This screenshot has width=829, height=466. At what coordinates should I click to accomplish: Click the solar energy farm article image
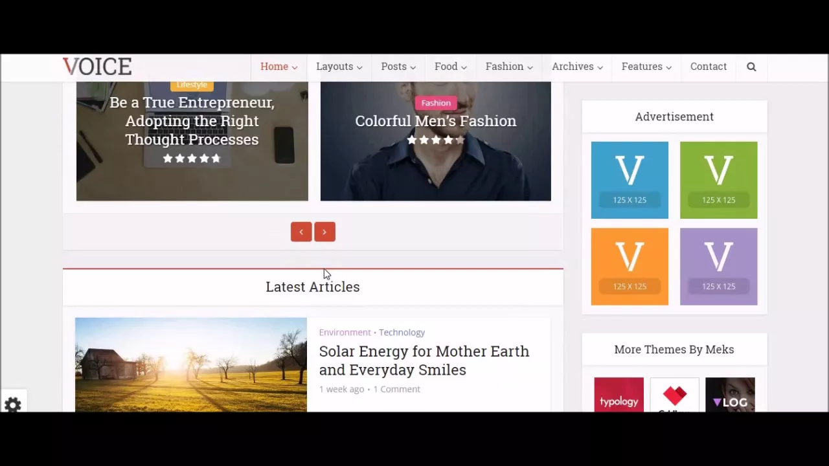191,364
